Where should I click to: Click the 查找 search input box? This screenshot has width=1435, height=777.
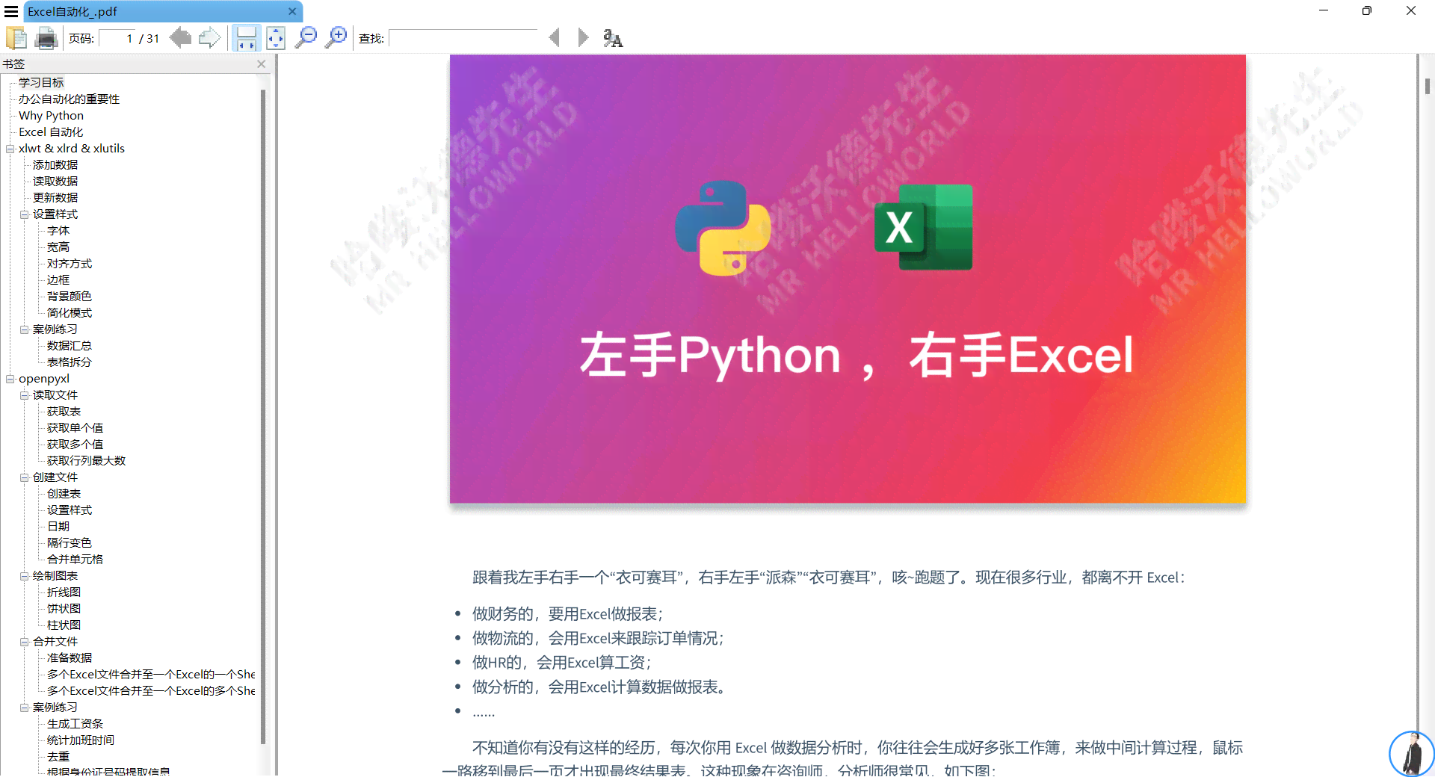(463, 38)
